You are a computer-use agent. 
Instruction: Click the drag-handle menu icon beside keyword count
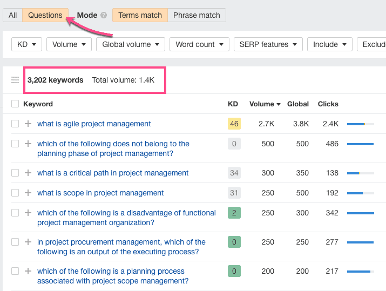pos(15,80)
